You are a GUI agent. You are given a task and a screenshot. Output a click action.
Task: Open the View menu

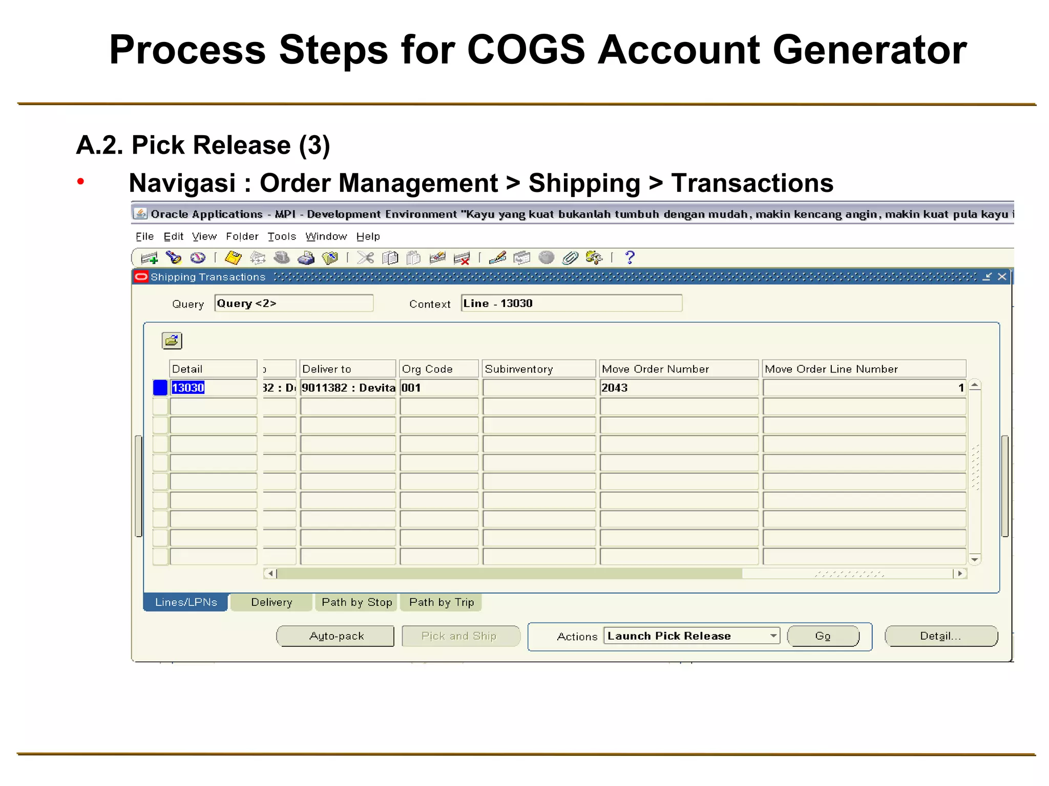(x=204, y=236)
